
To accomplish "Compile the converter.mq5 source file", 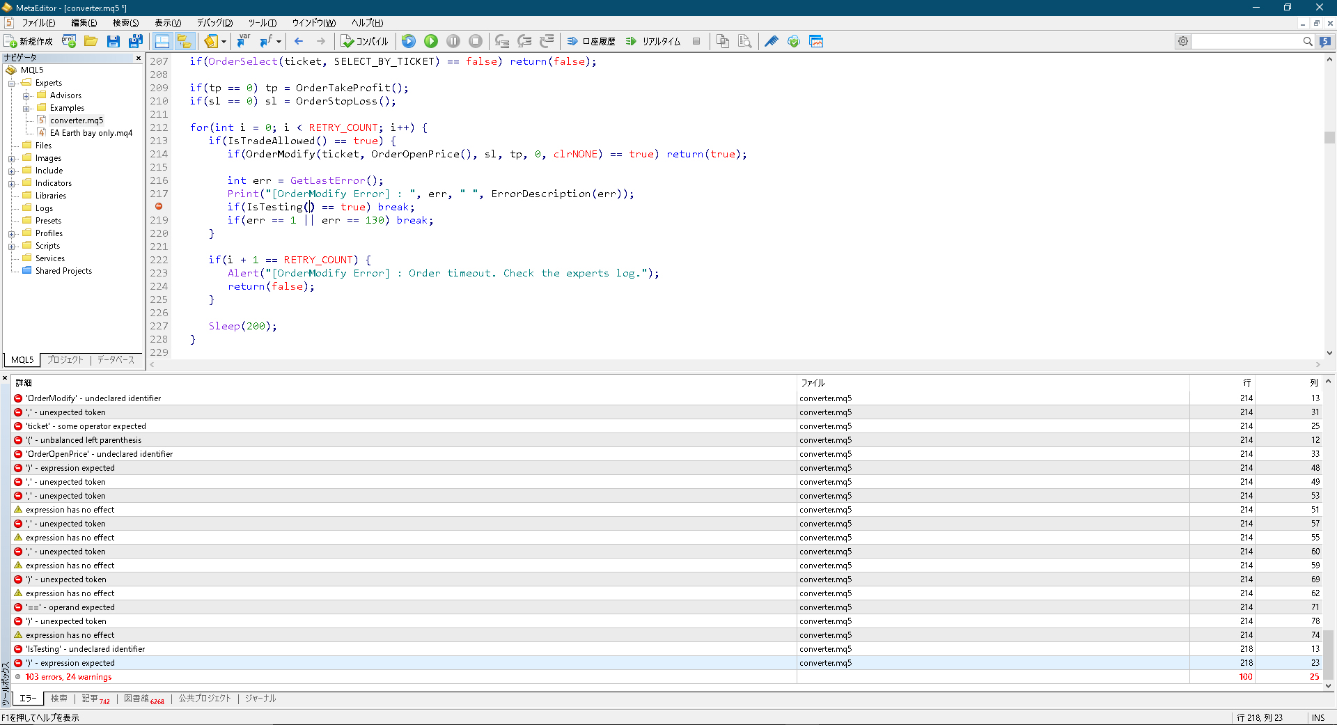I will tap(365, 41).
